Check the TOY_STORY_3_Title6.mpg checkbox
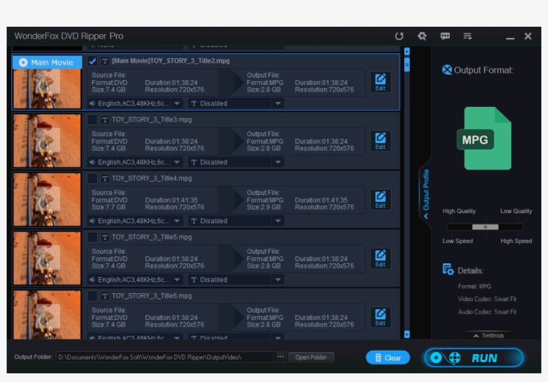This screenshot has width=548, height=382. [x=92, y=295]
